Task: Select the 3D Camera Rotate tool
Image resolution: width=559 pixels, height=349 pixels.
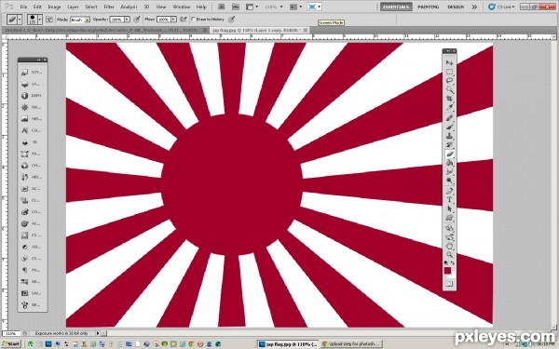Action: pos(449,236)
